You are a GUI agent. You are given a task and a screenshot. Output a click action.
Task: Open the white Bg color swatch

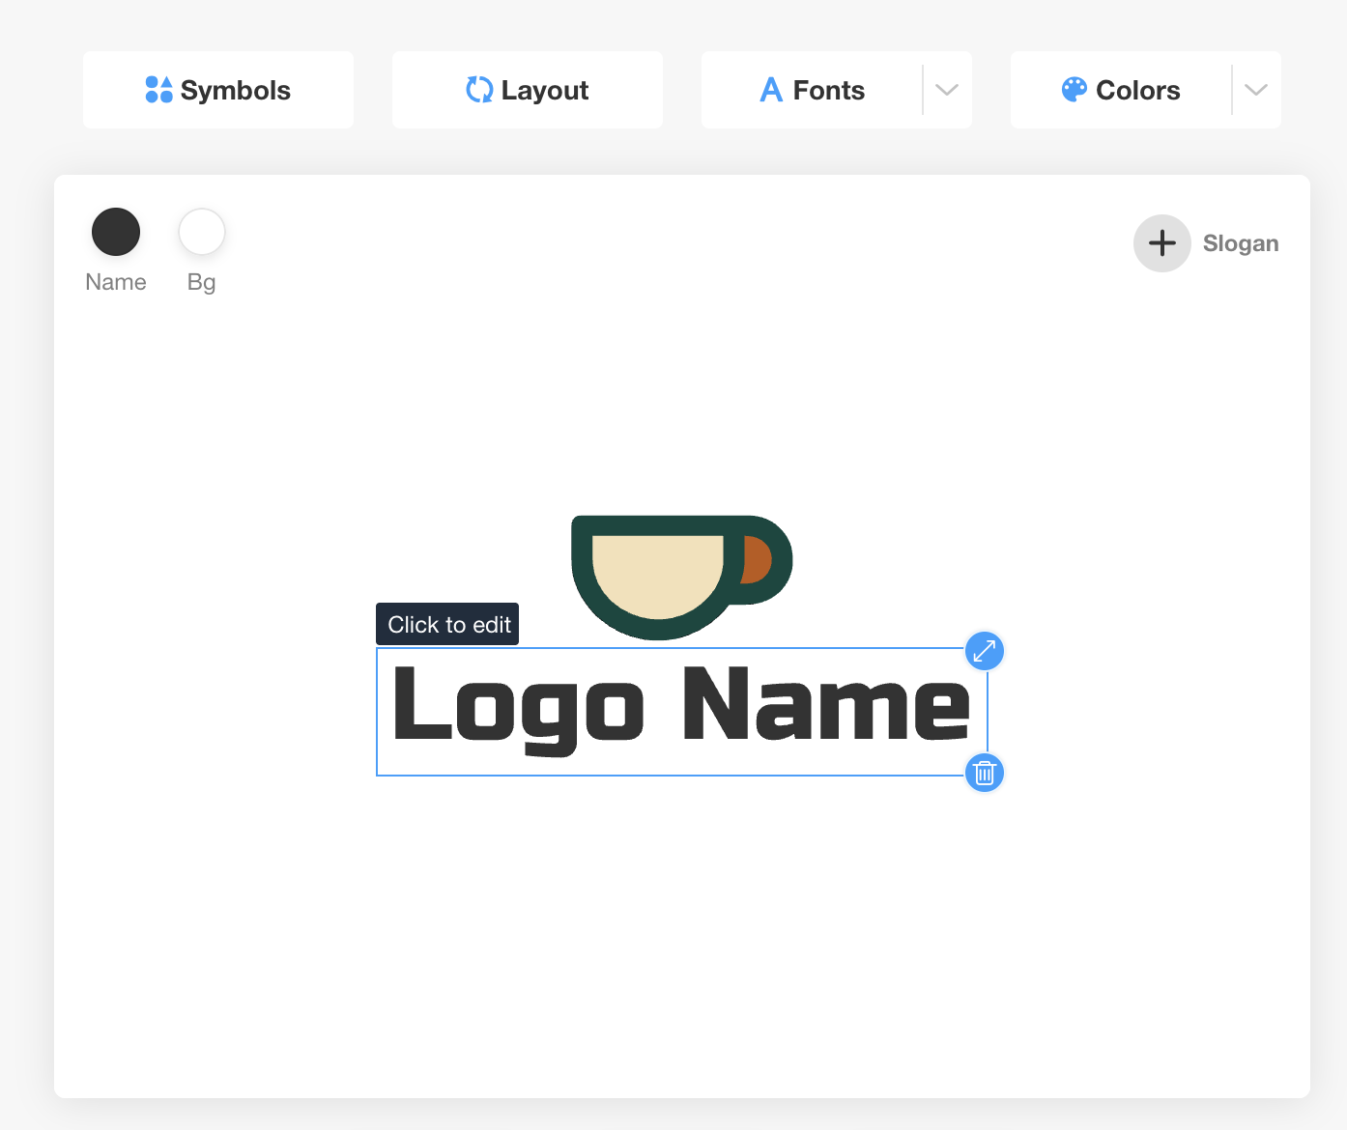click(202, 232)
